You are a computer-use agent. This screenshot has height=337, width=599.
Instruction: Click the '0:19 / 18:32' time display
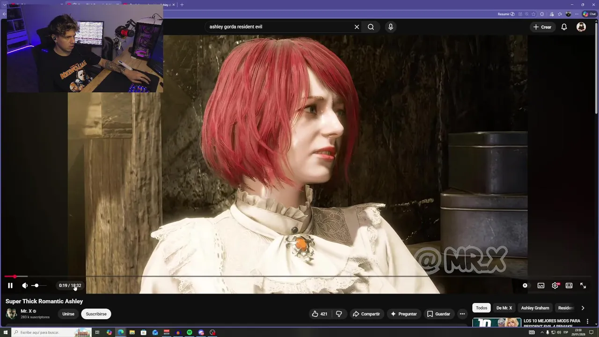tap(70, 286)
